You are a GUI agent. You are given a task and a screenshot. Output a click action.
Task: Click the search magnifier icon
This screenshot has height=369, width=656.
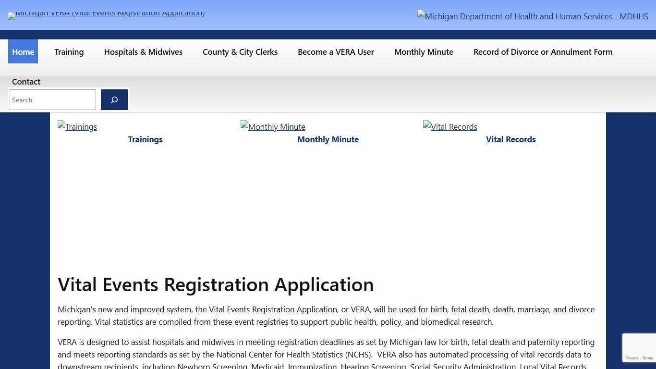click(x=114, y=99)
